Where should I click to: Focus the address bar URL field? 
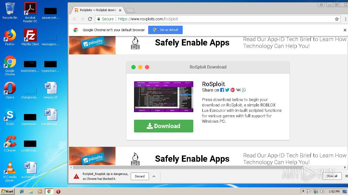click(217, 19)
